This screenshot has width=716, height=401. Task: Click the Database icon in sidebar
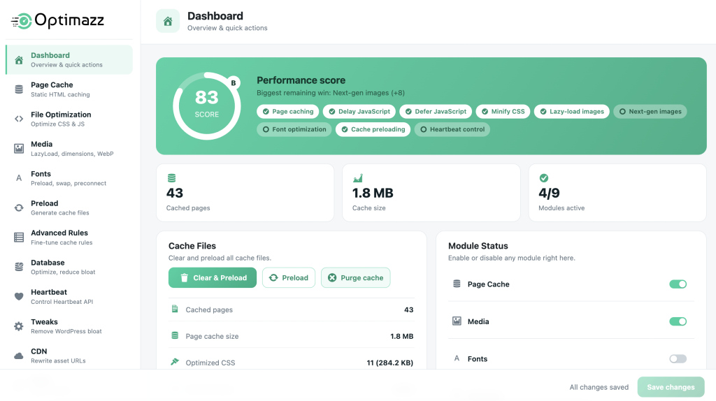pos(19,267)
